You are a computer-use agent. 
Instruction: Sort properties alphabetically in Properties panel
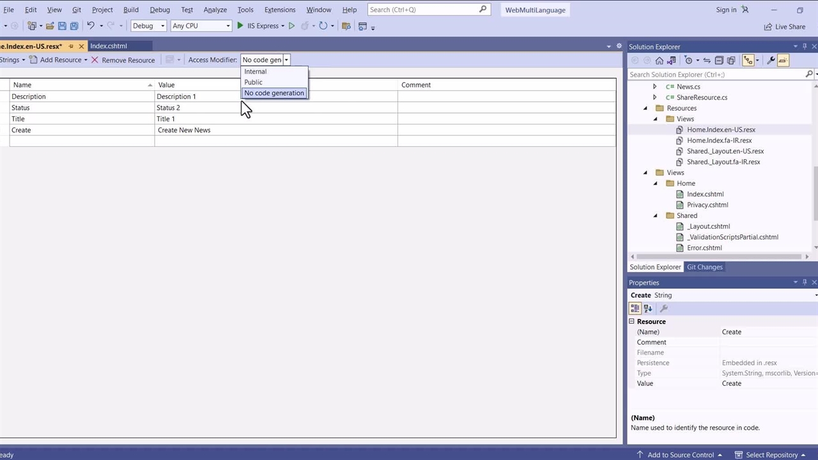[647, 309]
